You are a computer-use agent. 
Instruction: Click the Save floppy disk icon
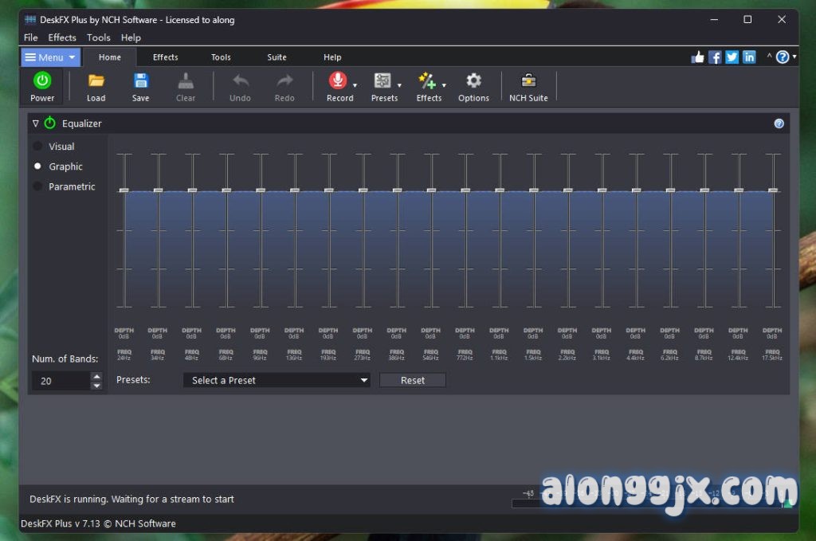click(140, 80)
